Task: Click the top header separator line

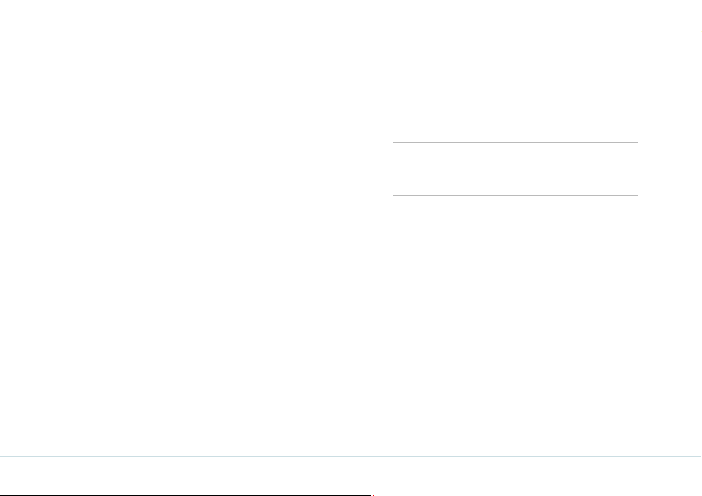Action: point(351,32)
